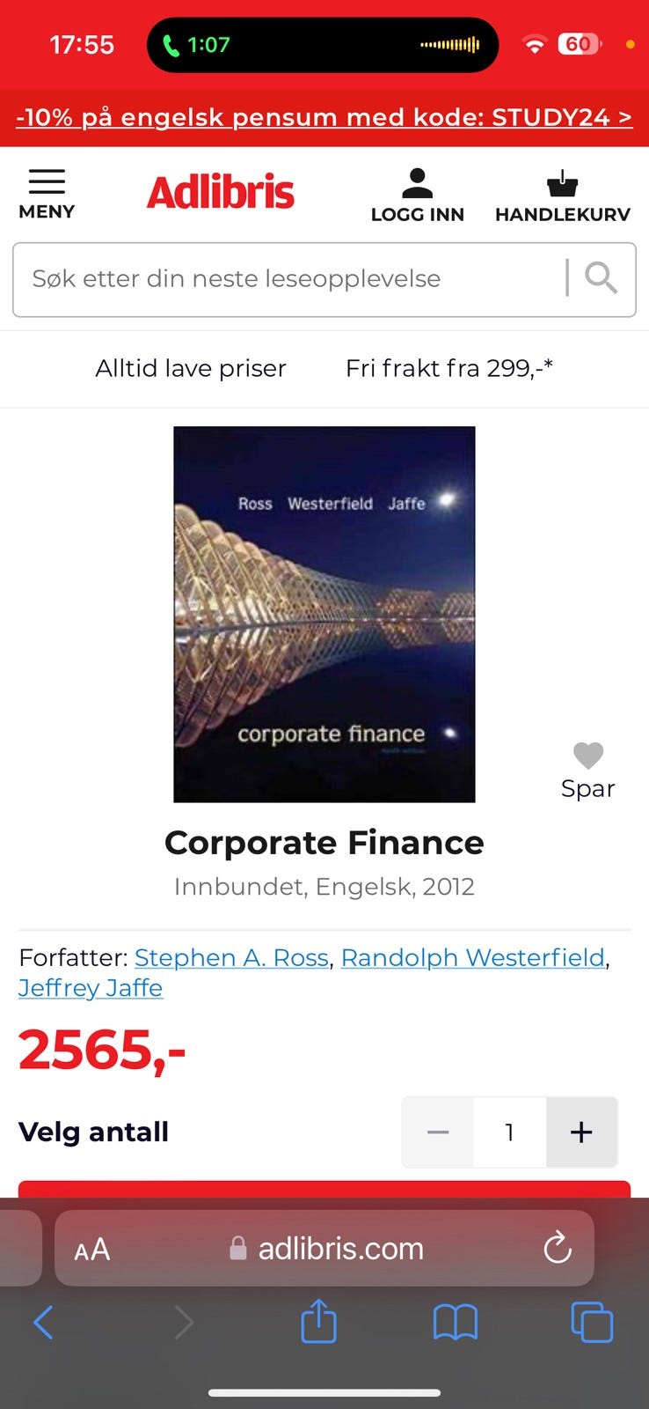Open Safari share sheet

[x=318, y=1322]
